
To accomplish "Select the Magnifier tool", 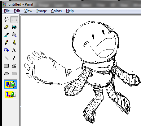I will point(14,35).
